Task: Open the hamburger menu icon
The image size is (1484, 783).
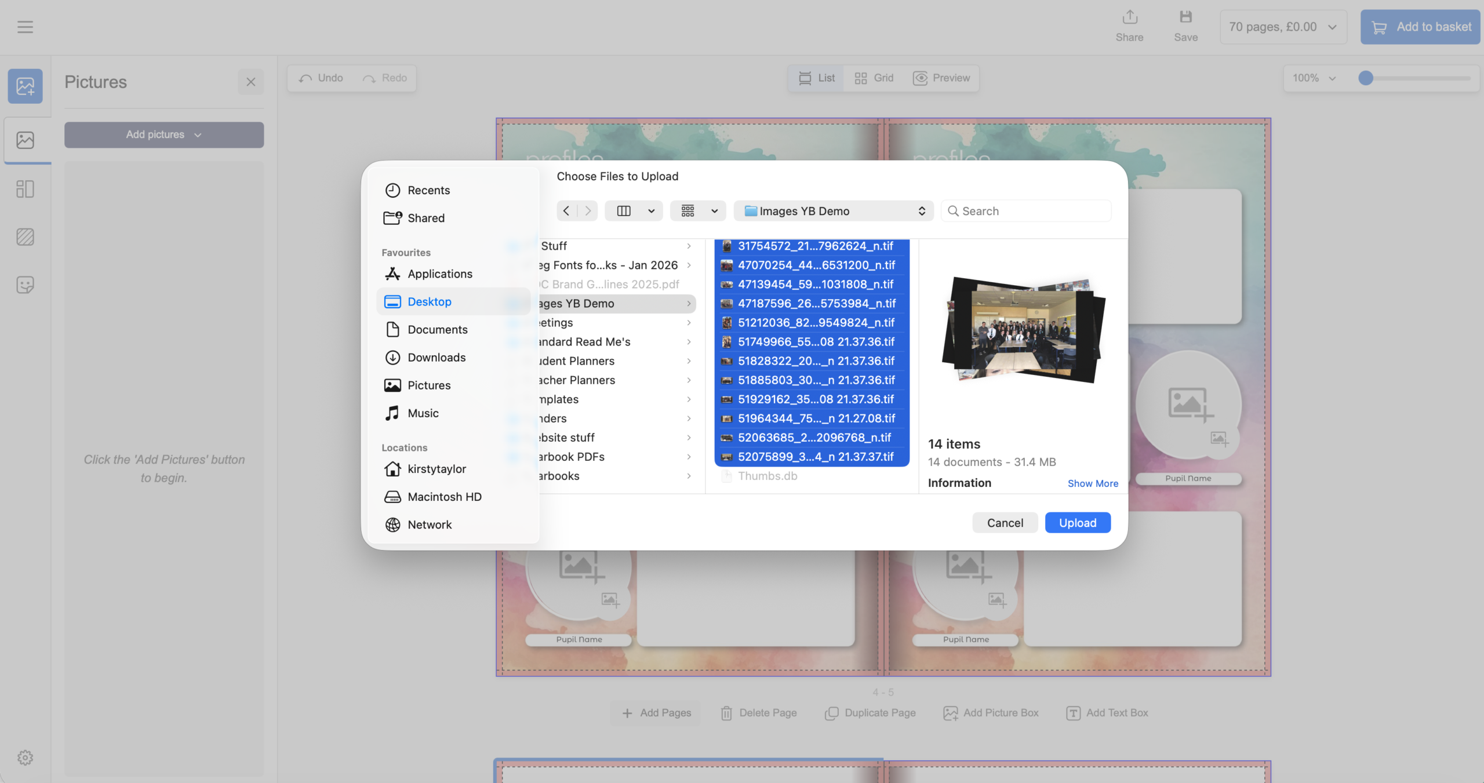Action: pos(25,27)
